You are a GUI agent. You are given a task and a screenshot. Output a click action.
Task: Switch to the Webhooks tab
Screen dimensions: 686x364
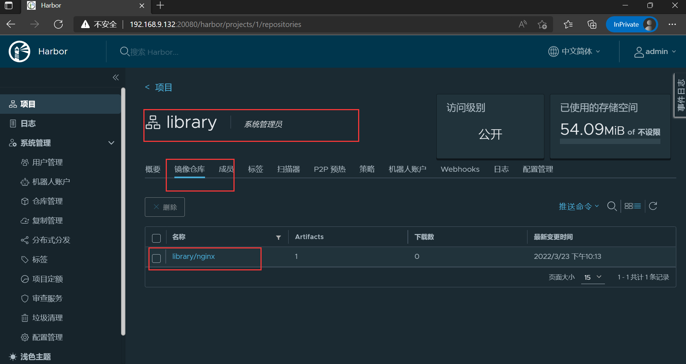point(460,169)
